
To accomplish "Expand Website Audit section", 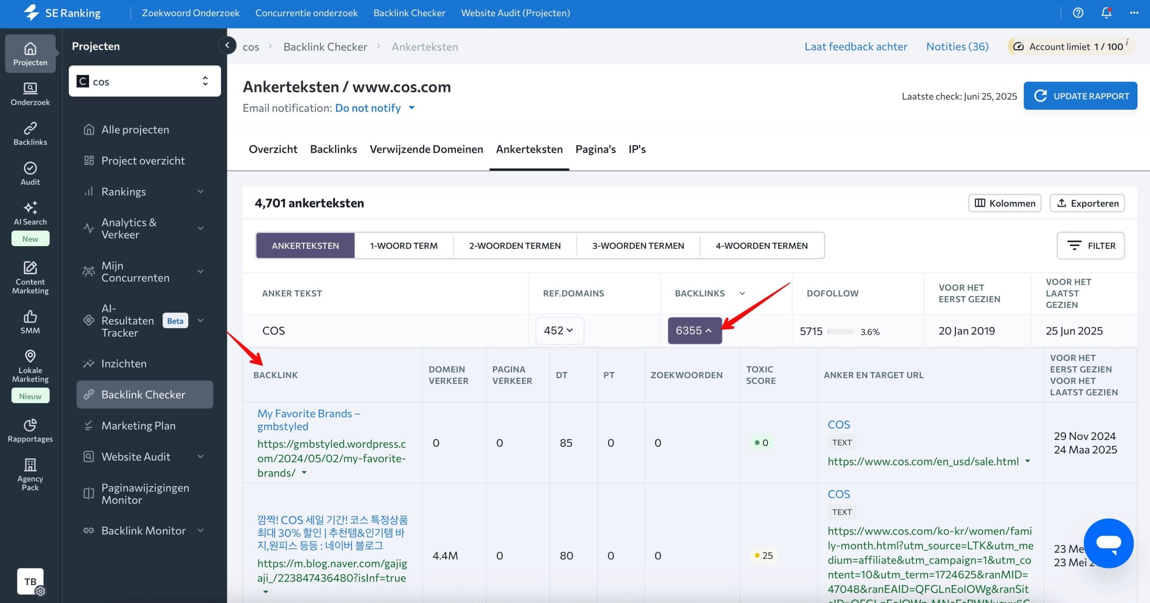I will [x=201, y=457].
